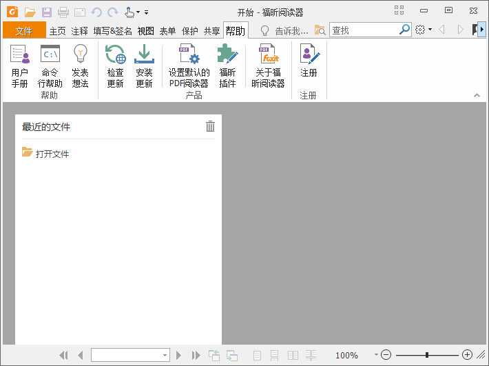The width and height of the screenshot is (489, 366).
Task: Switch to 共享 tab
Action: 211,31
